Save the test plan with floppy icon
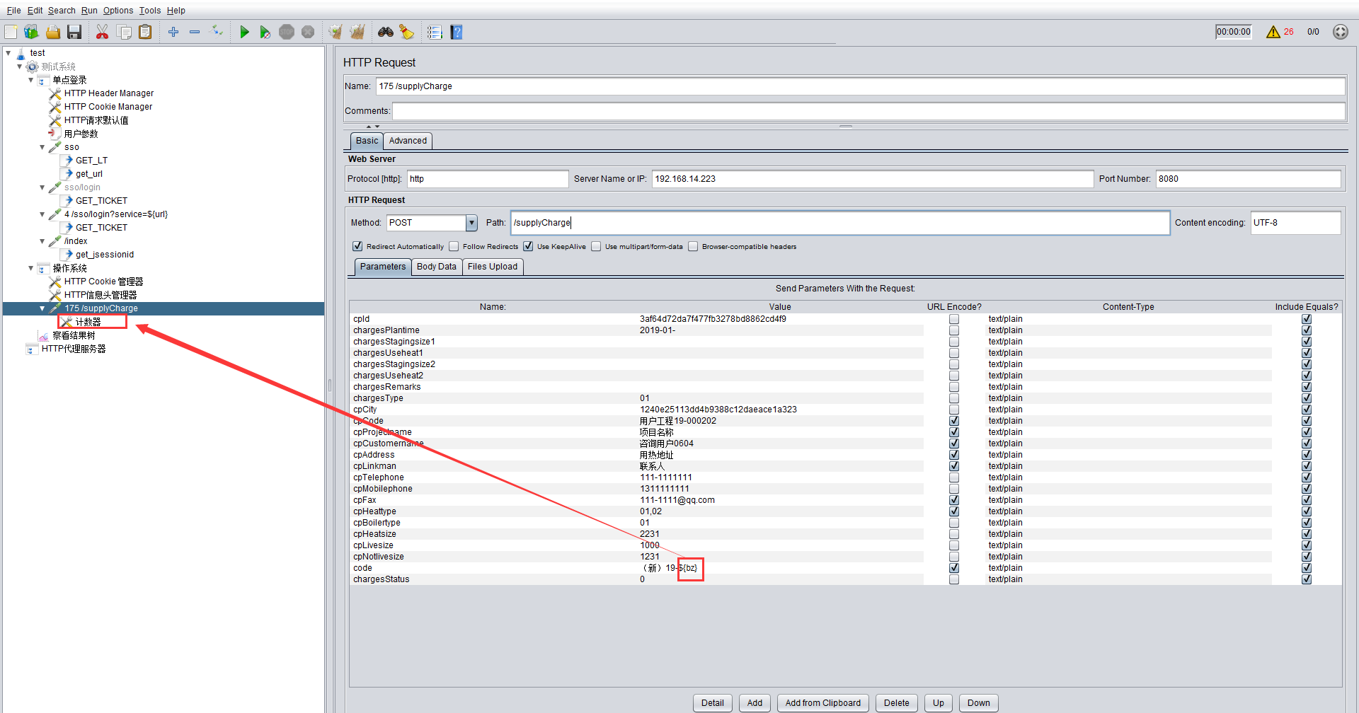Screen dimensions: 1359x713 [x=74, y=32]
